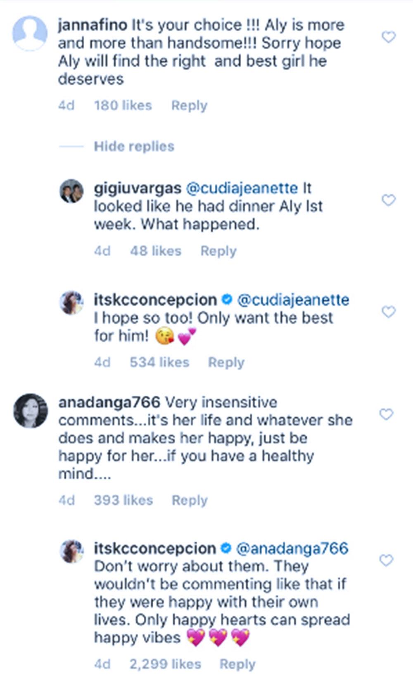Tap heart on itskcconcepcion's "I hope so too" reply
This screenshot has width=413, height=683.
[x=389, y=312]
